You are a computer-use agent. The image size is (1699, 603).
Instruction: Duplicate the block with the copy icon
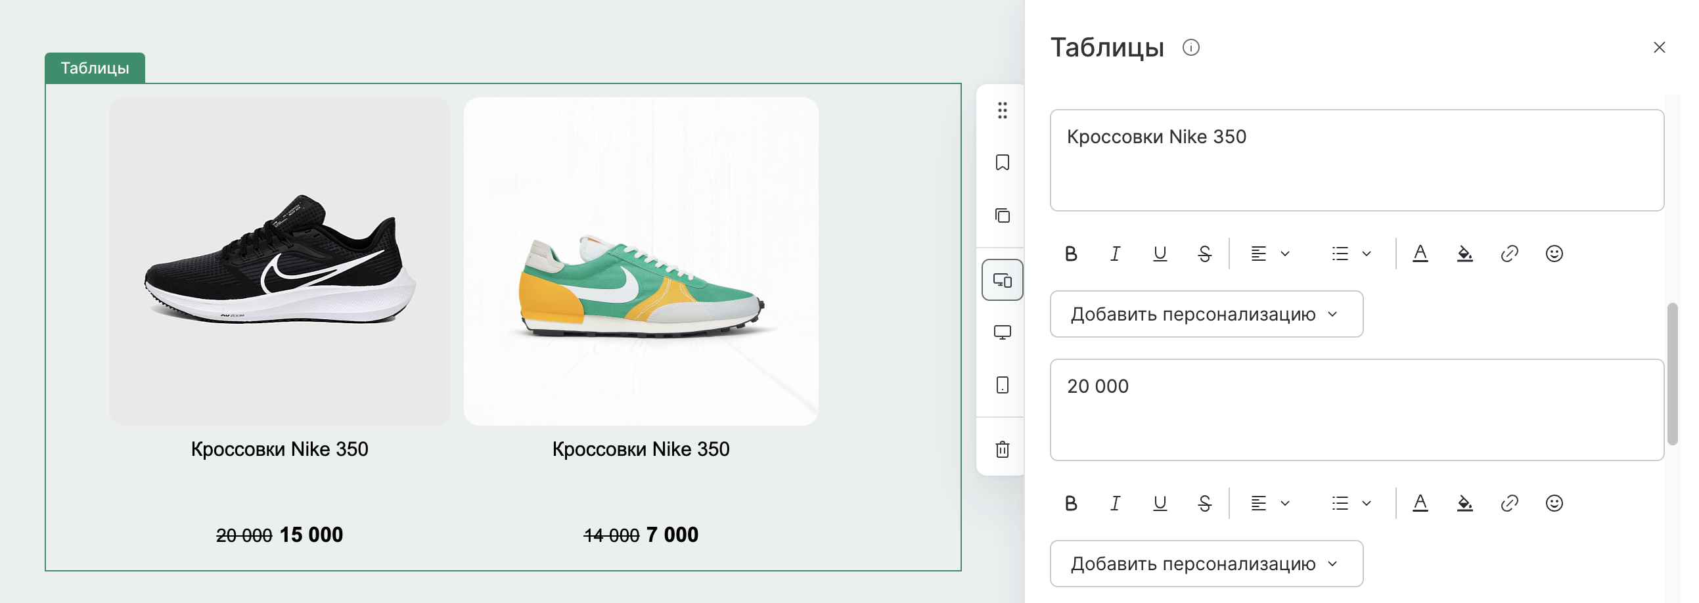1002,215
